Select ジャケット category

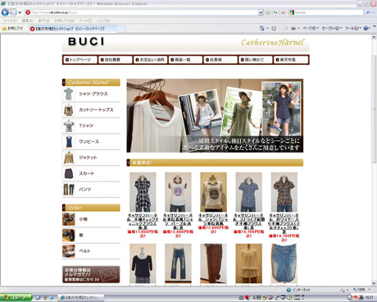pyautogui.click(x=91, y=158)
